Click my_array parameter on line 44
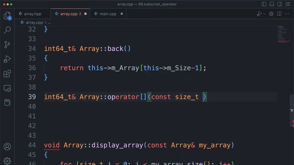 [215, 145]
